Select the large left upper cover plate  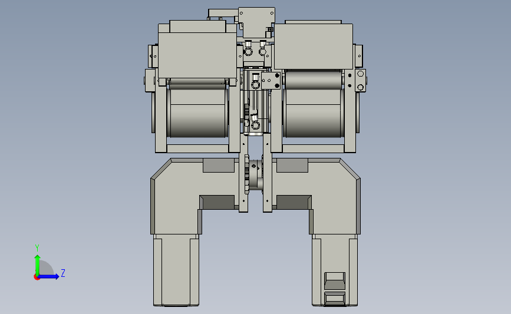(x=197, y=55)
